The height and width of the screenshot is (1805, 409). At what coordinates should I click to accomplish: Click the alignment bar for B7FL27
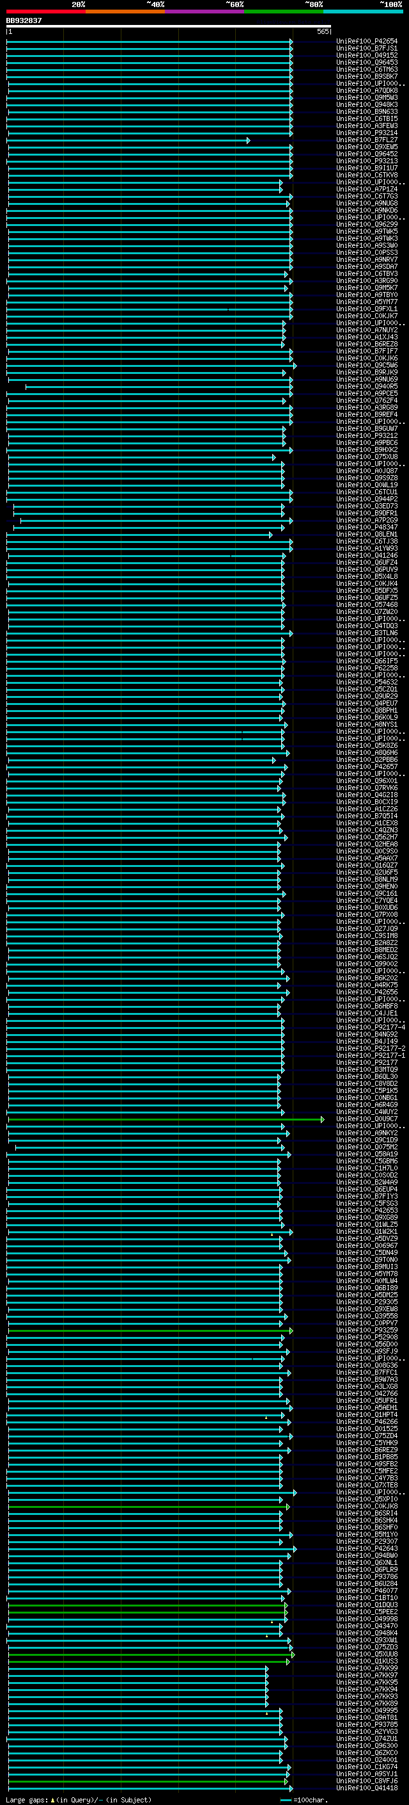pyautogui.click(x=128, y=141)
